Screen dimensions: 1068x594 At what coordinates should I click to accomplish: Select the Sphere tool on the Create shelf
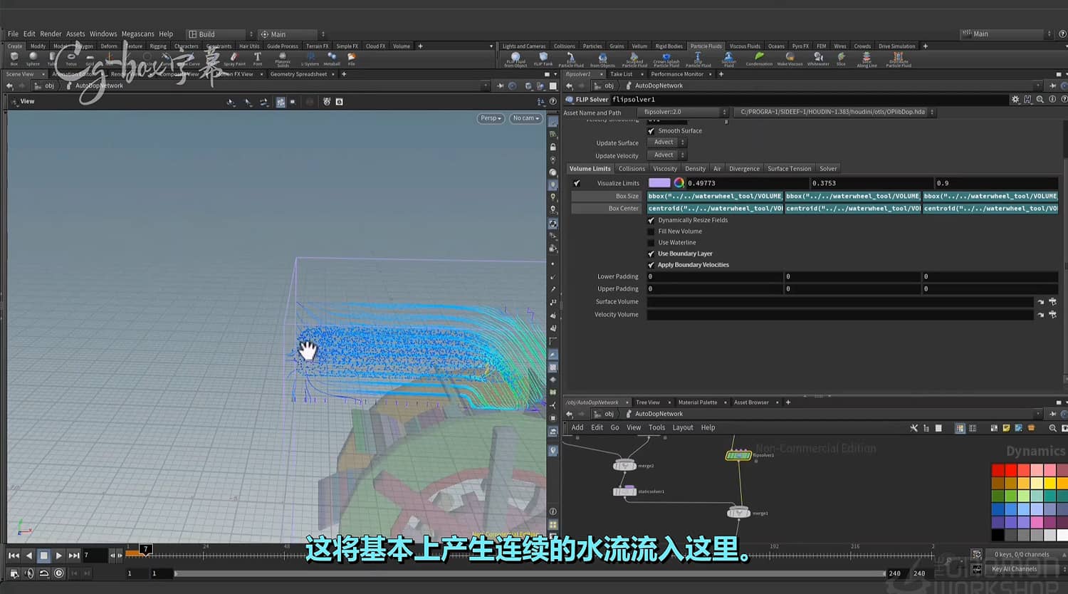(x=32, y=58)
